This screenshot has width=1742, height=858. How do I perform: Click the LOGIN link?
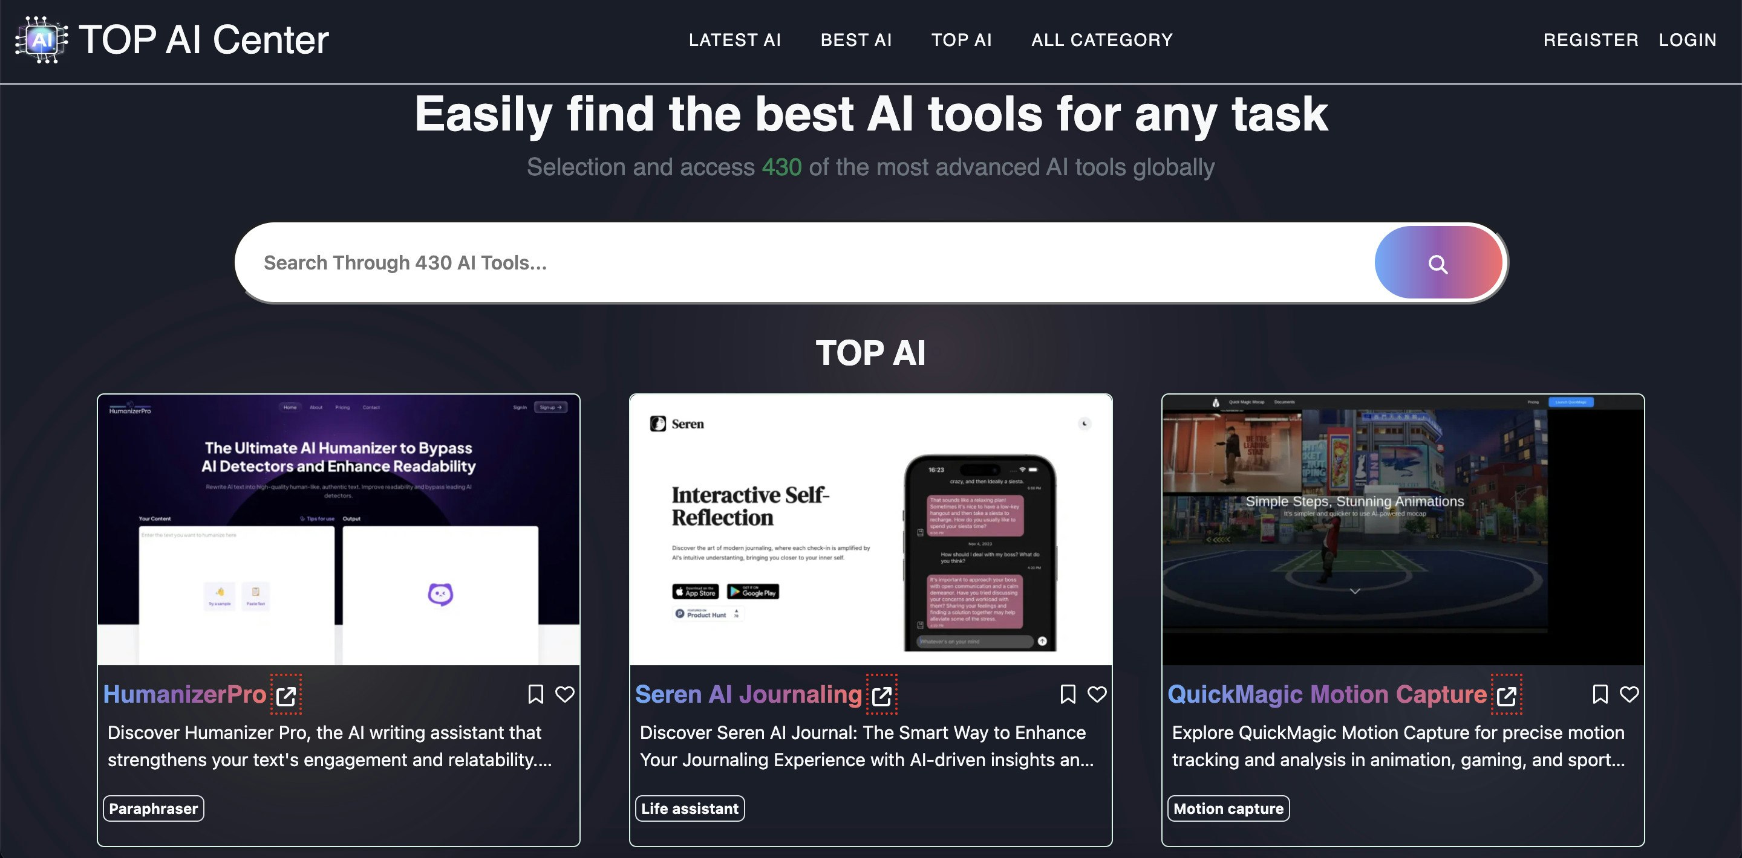1686,40
